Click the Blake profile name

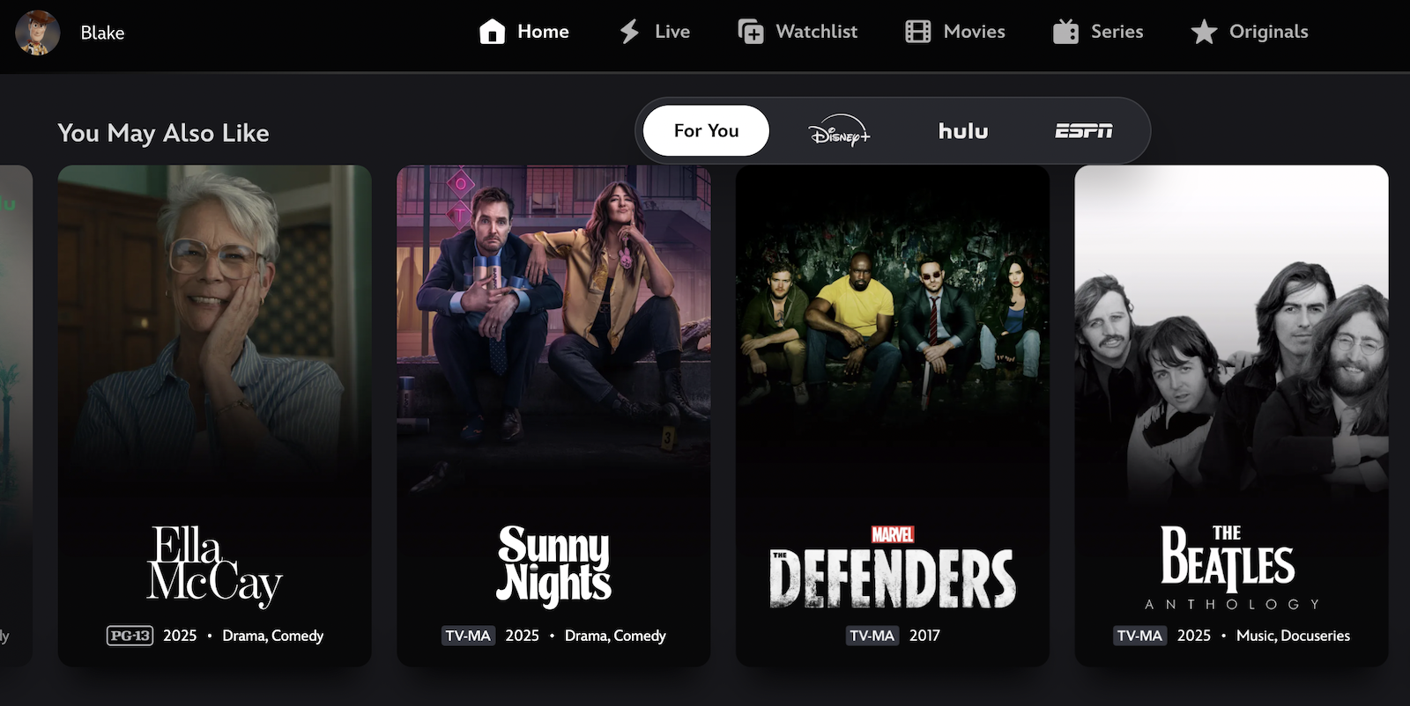click(x=102, y=33)
